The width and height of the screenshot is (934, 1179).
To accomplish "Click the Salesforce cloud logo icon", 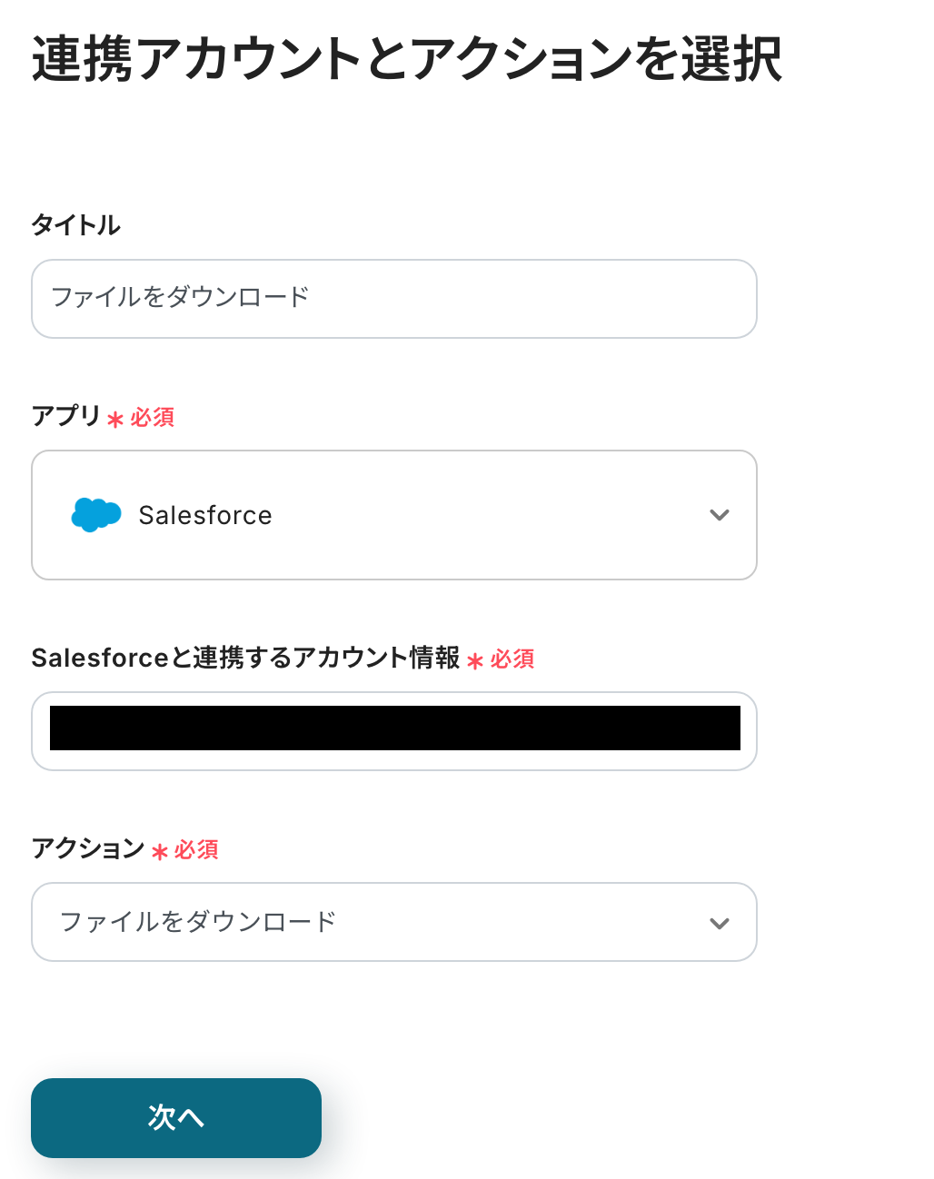I will (x=95, y=515).
